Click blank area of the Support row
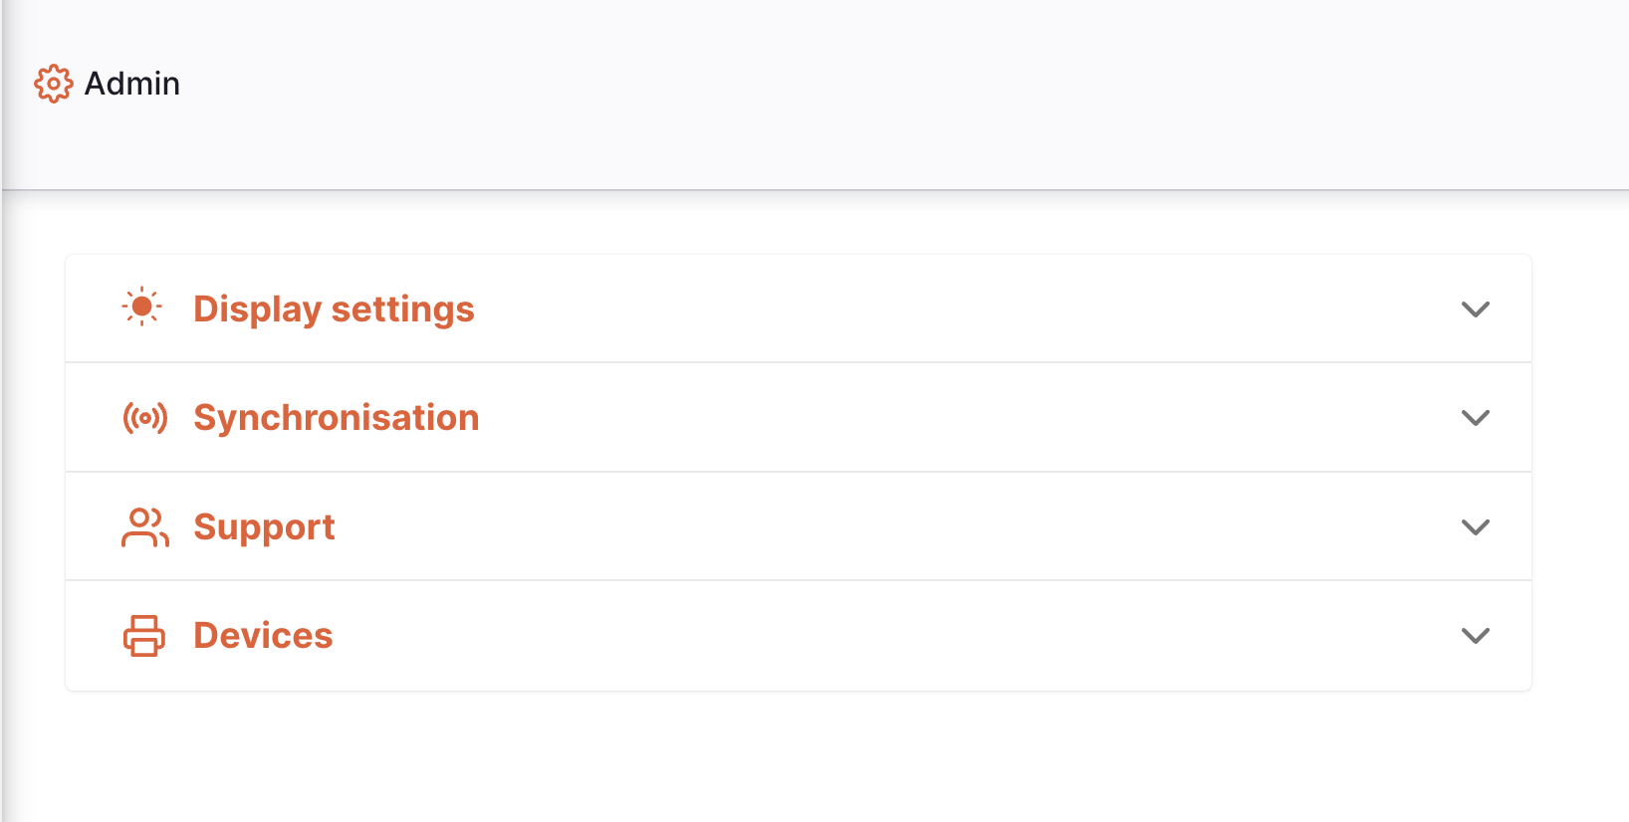The width and height of the screenshot is (1629, 822). click(x=896, y=527)
